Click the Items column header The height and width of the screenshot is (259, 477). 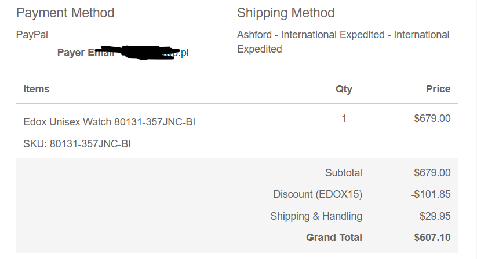(x=36, y=89)
